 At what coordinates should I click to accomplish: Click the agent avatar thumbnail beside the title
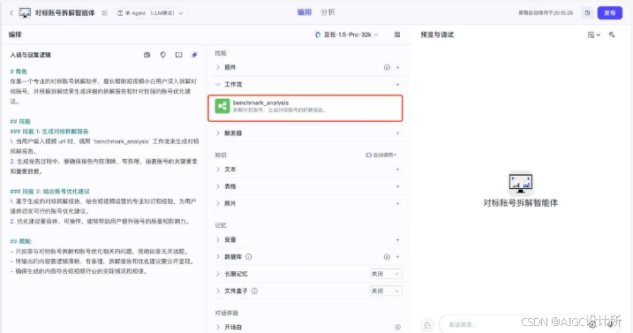(25, 13)
